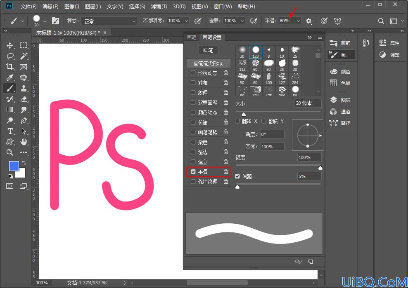
Task: Open the Swatches (色板) panel button
Action: (x=341, y=83)
